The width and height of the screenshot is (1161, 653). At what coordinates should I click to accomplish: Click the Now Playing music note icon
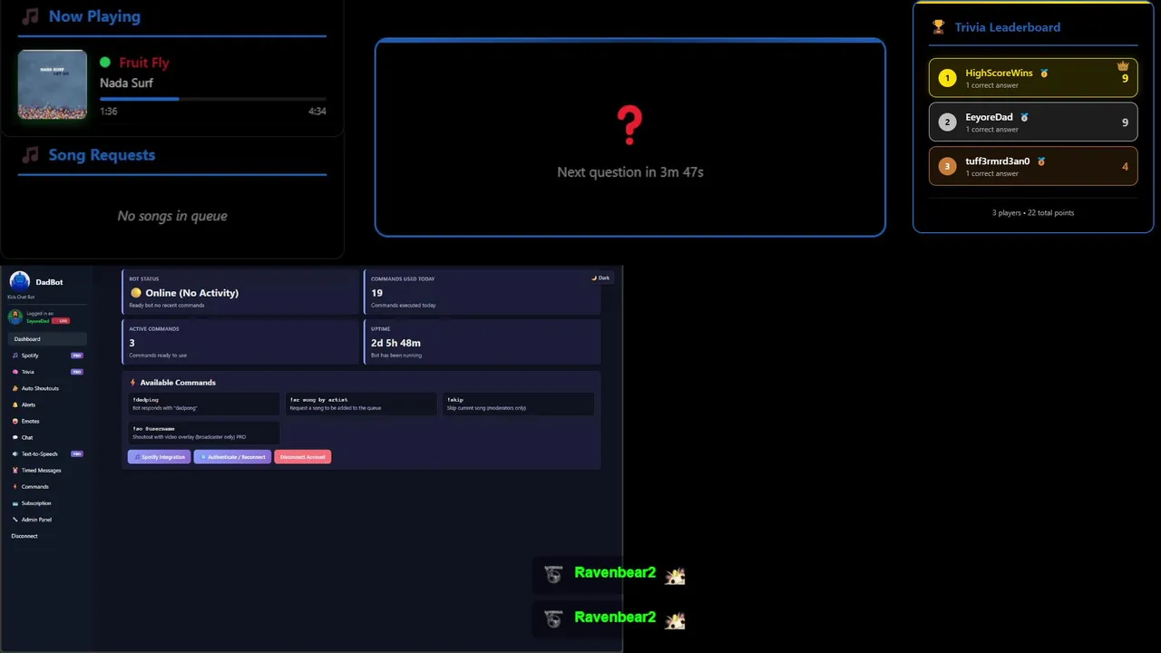tap(30, 16)
